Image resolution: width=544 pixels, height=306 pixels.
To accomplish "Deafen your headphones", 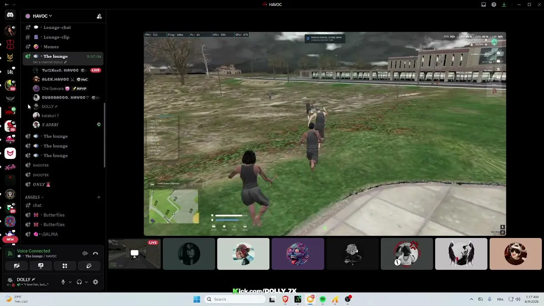I will tap(79, 282).
